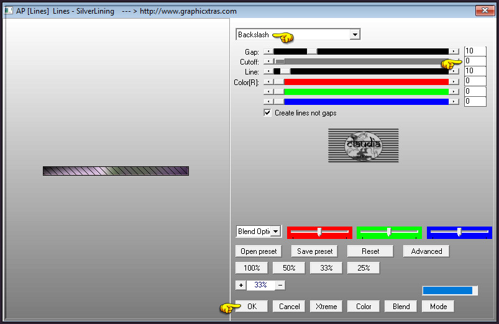The image size is (499, 324).
Task: Click the green color slider left arrow
Action: click(x=268, y=92)
